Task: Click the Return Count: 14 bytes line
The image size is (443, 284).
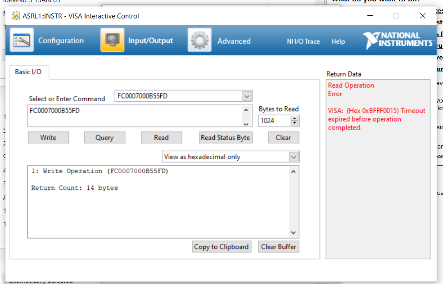Action: tap(74, 188)
